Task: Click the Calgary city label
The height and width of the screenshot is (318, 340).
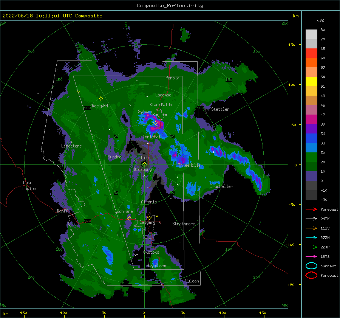Action: point(147,222)
